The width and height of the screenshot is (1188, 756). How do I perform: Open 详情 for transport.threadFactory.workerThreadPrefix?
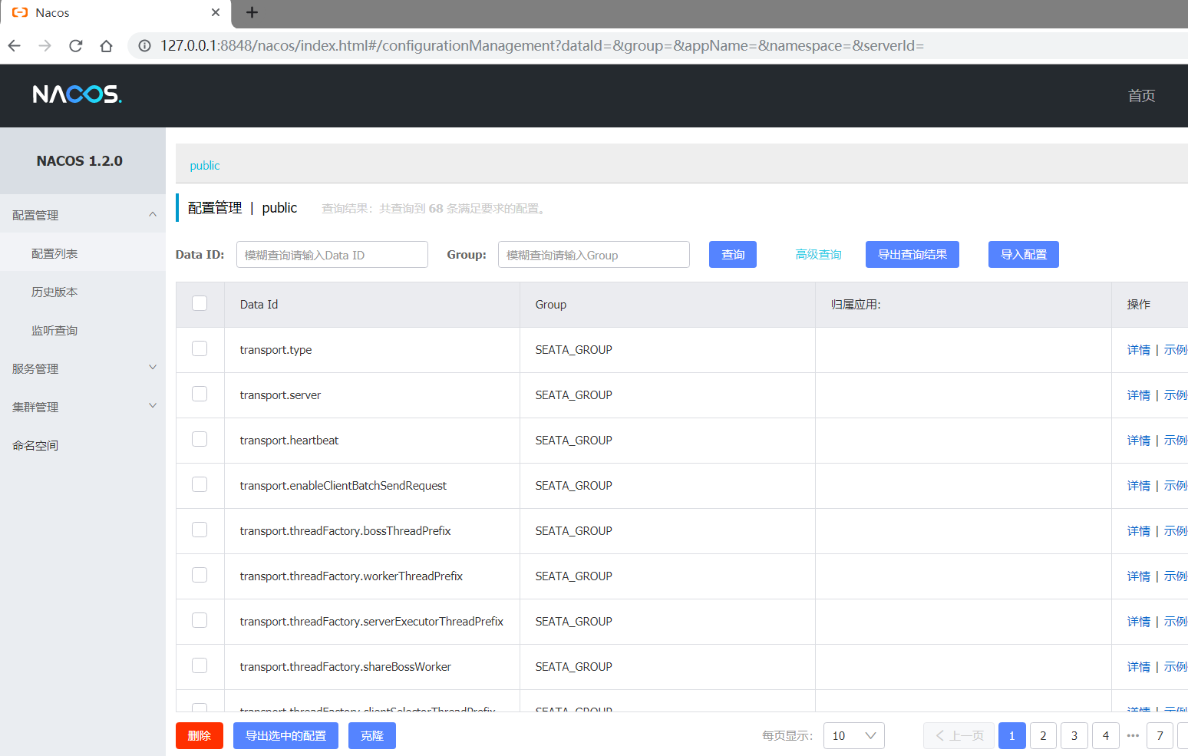[x=1138, y=576]
